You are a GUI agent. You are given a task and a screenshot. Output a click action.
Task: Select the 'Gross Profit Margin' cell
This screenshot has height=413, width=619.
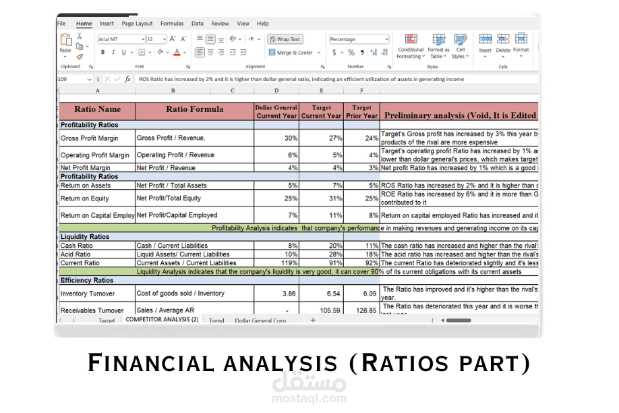point(97,138)
